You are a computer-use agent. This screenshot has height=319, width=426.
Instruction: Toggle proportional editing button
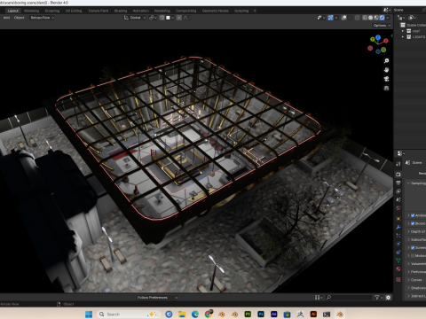point(179,18)
